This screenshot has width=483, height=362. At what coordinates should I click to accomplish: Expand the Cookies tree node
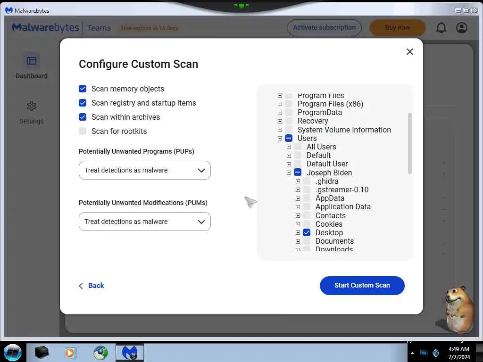pyautogui.click(x=298, y=224)
